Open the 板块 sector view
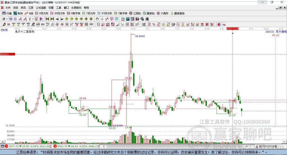Image resolution: width=287 pixels, height=155 pixels. [x=18, y=13]
